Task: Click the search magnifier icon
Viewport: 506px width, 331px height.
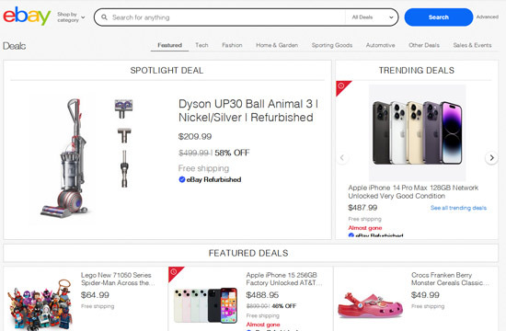Action: pos(104,17)
